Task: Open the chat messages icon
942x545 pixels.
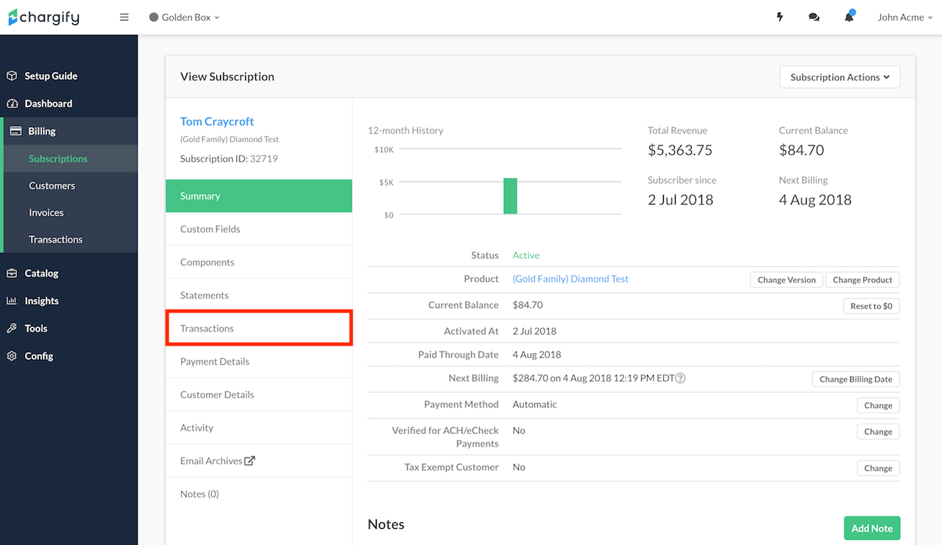Action: (814, 17)
